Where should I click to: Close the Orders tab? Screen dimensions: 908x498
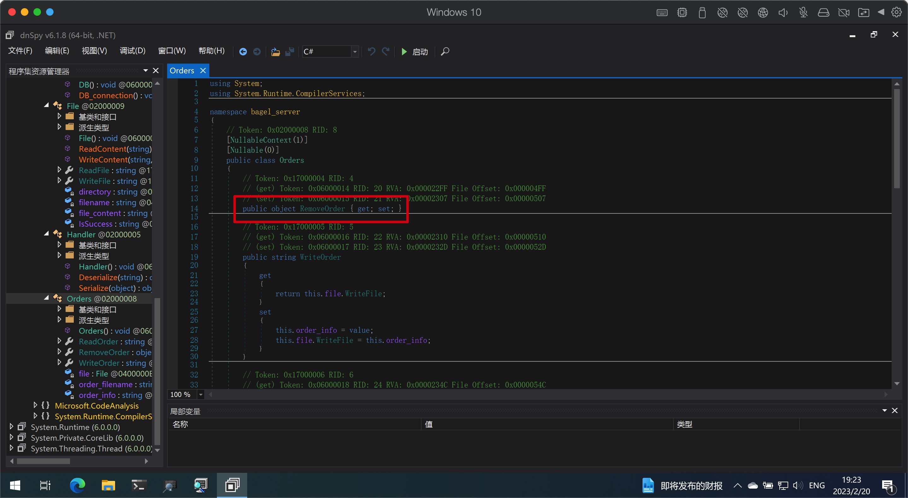pyautogui.click(x=203, y=71)
